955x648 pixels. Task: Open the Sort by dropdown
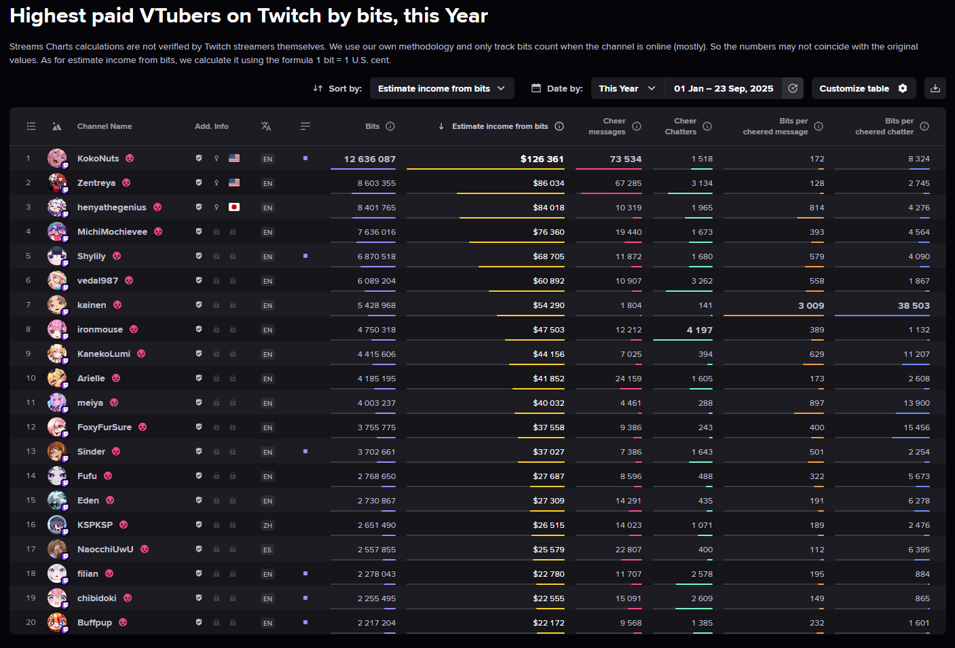[x=441, y=88]
